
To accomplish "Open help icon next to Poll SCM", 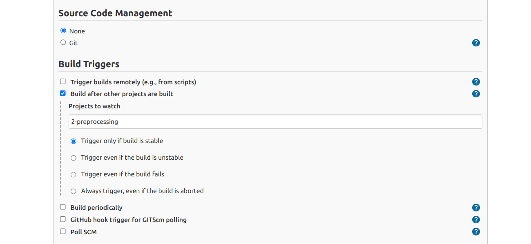I will pyautogui.click(x=476, y=232).
